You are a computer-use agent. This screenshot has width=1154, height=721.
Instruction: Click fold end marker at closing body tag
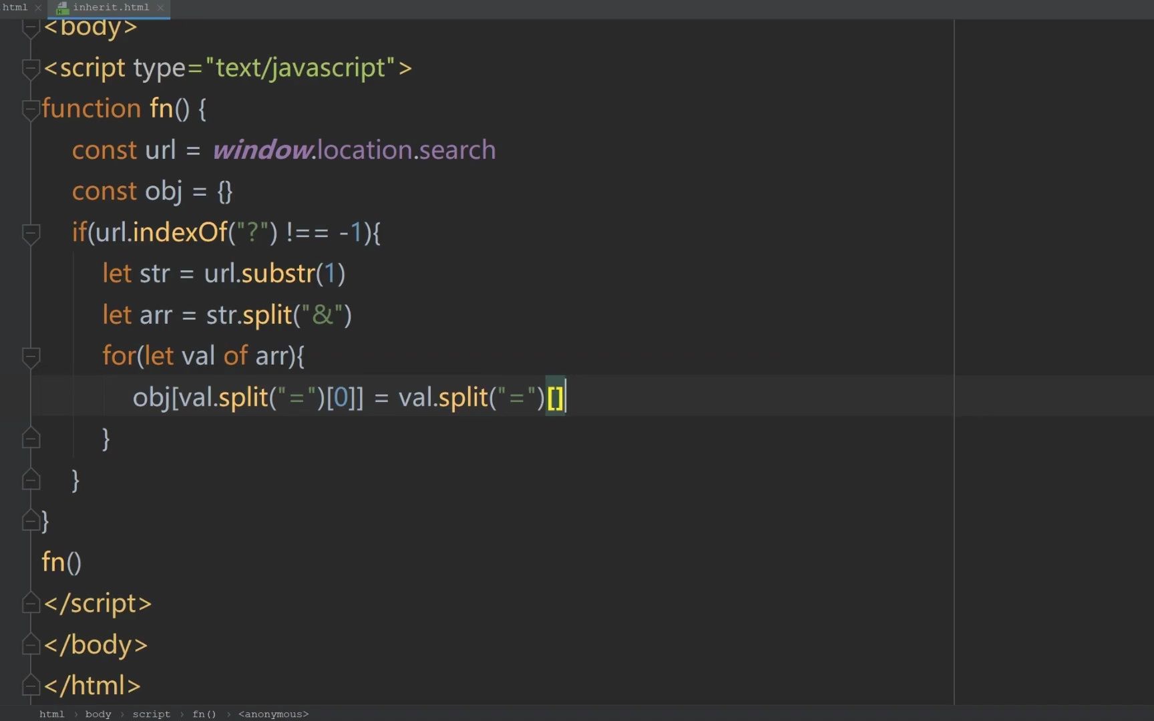click(30, 645)
